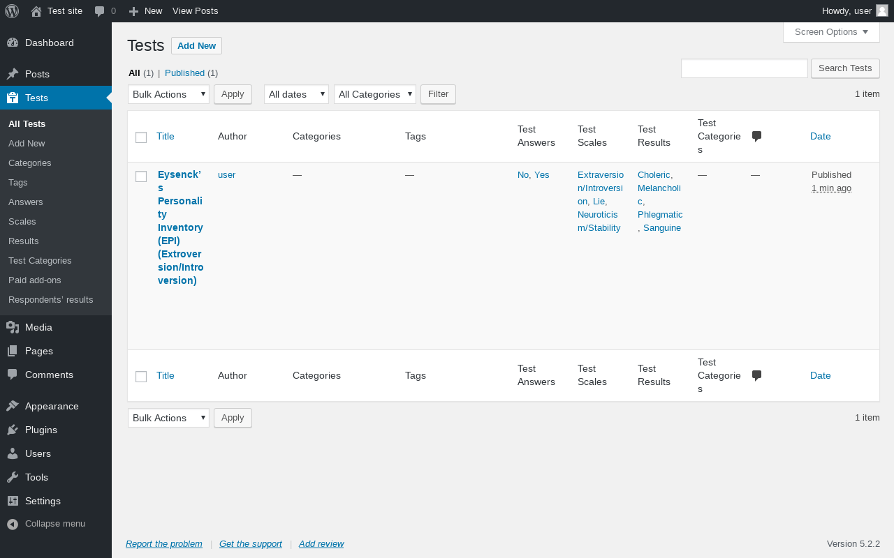Image resolution: width=894 pixels, height=558 pixels.
Task: Click the Tests clipboard icon
Action: coord(13,98)
